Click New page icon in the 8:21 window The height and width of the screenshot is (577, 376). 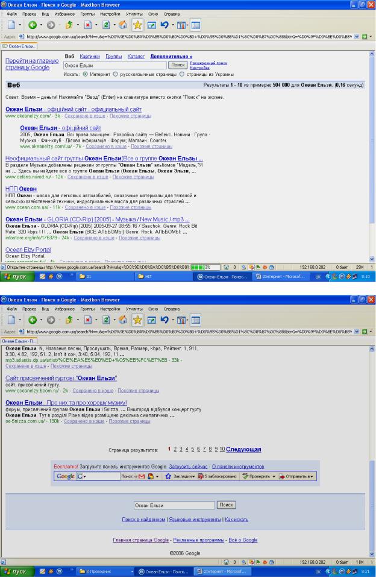[11, 320]
